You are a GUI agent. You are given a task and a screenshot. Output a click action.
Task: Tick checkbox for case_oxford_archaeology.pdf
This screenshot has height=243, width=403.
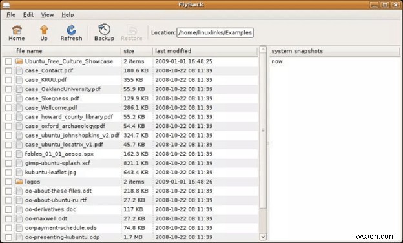click(x=8, y=126)
